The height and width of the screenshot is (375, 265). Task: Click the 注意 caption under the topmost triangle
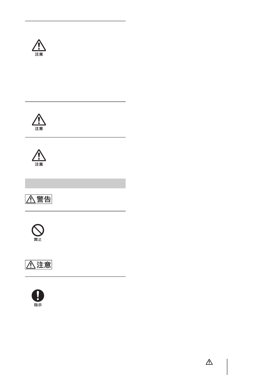pos(39,55)
